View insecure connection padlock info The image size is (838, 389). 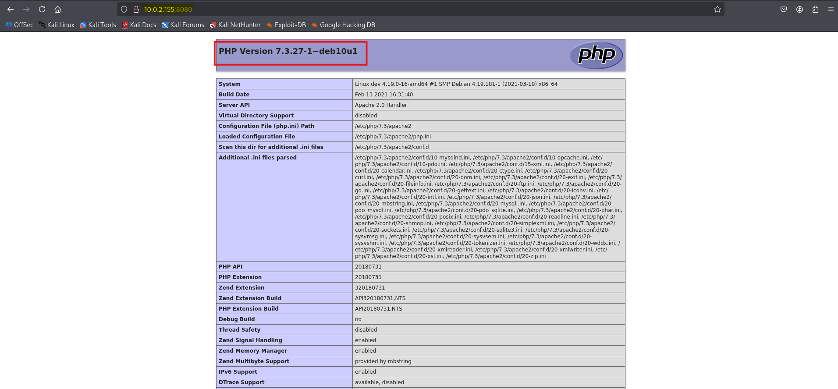(136, 9)
